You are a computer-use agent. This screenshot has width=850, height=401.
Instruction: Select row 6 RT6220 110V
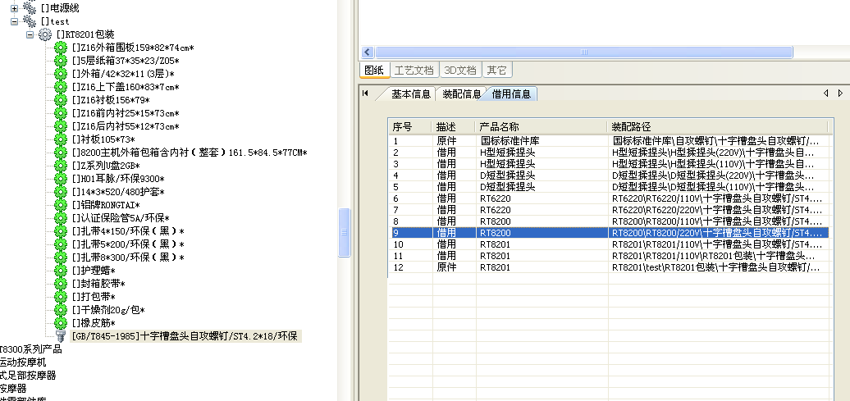pos(610,198)
